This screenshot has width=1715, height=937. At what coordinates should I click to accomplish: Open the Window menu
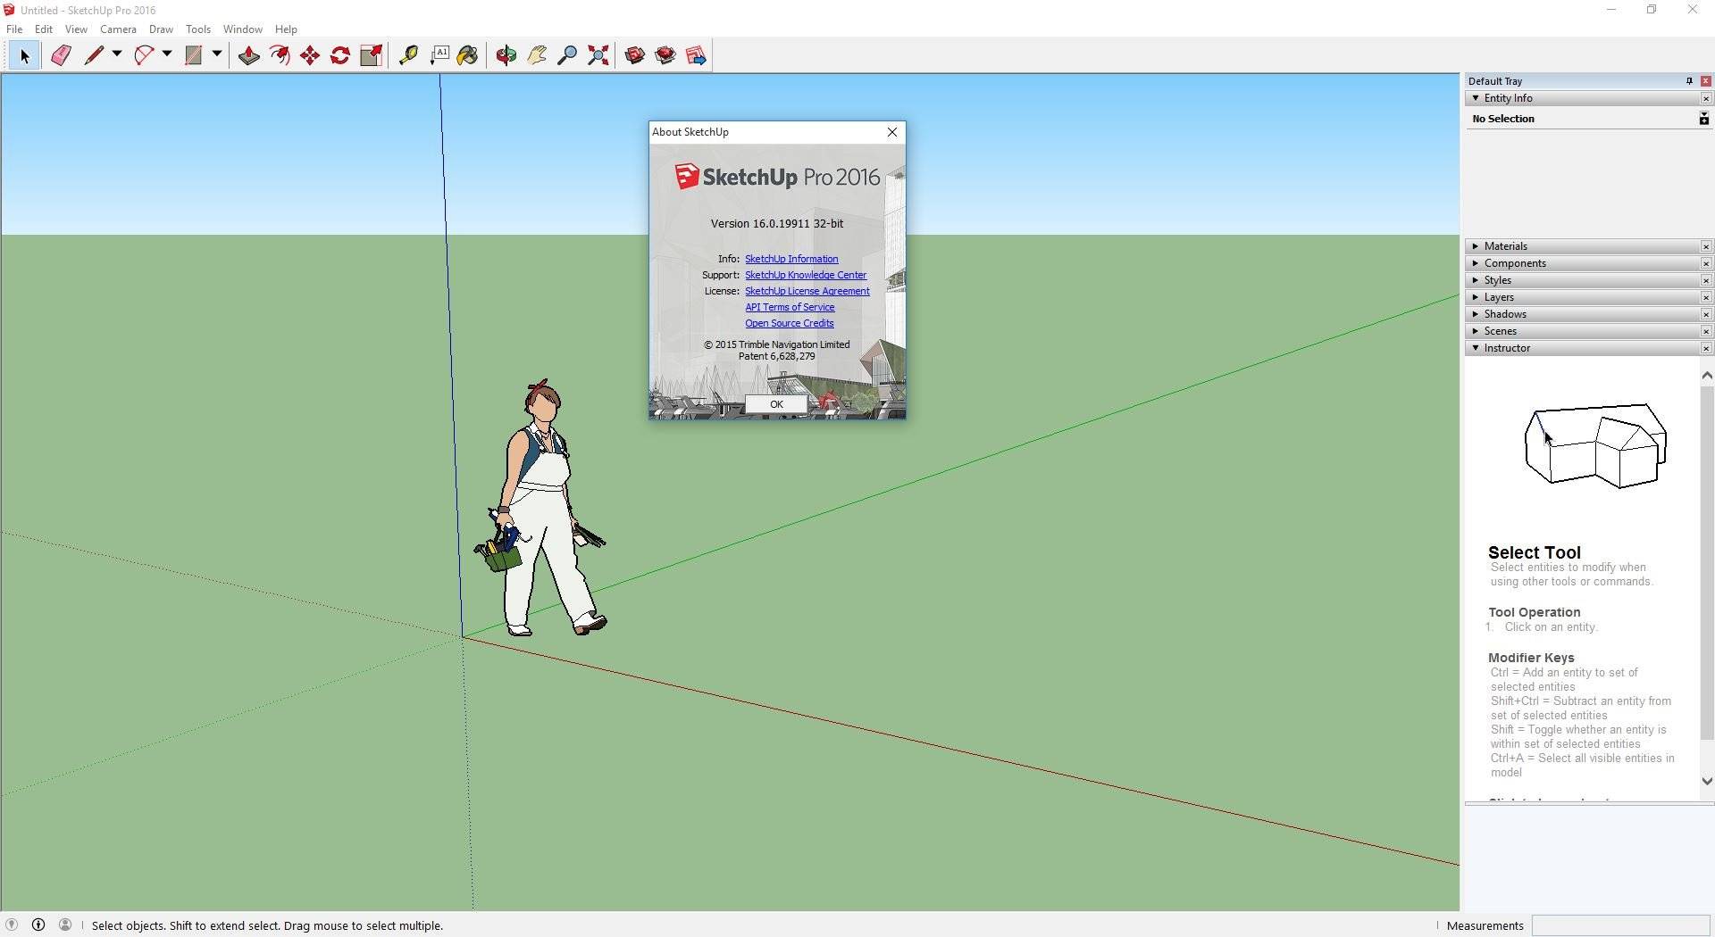point(242,29)
